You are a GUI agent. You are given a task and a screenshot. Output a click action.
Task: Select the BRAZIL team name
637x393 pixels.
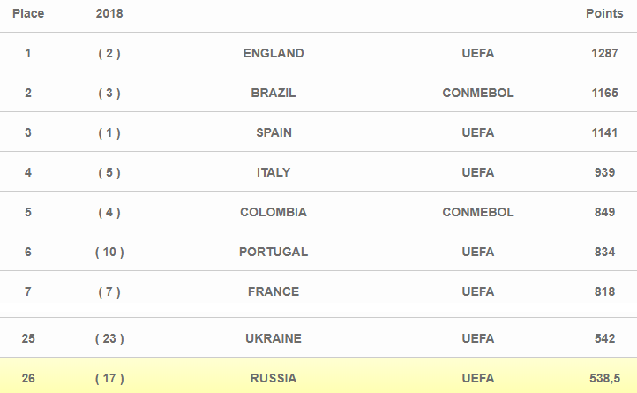tap(274, 93)
